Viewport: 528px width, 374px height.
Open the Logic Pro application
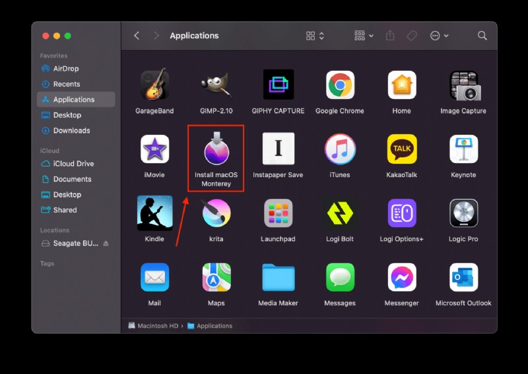tap(463, 213)
